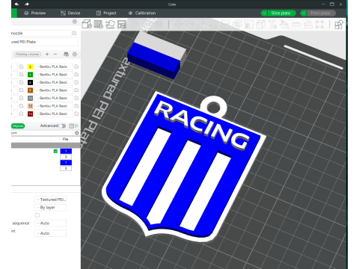Switch to the Calibration tab

(142, 13)
